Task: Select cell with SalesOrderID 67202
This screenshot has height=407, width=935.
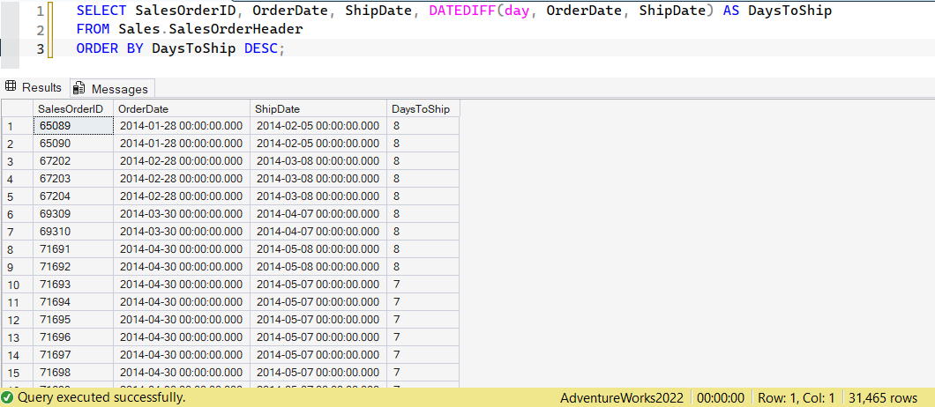Action: [73, 161]
